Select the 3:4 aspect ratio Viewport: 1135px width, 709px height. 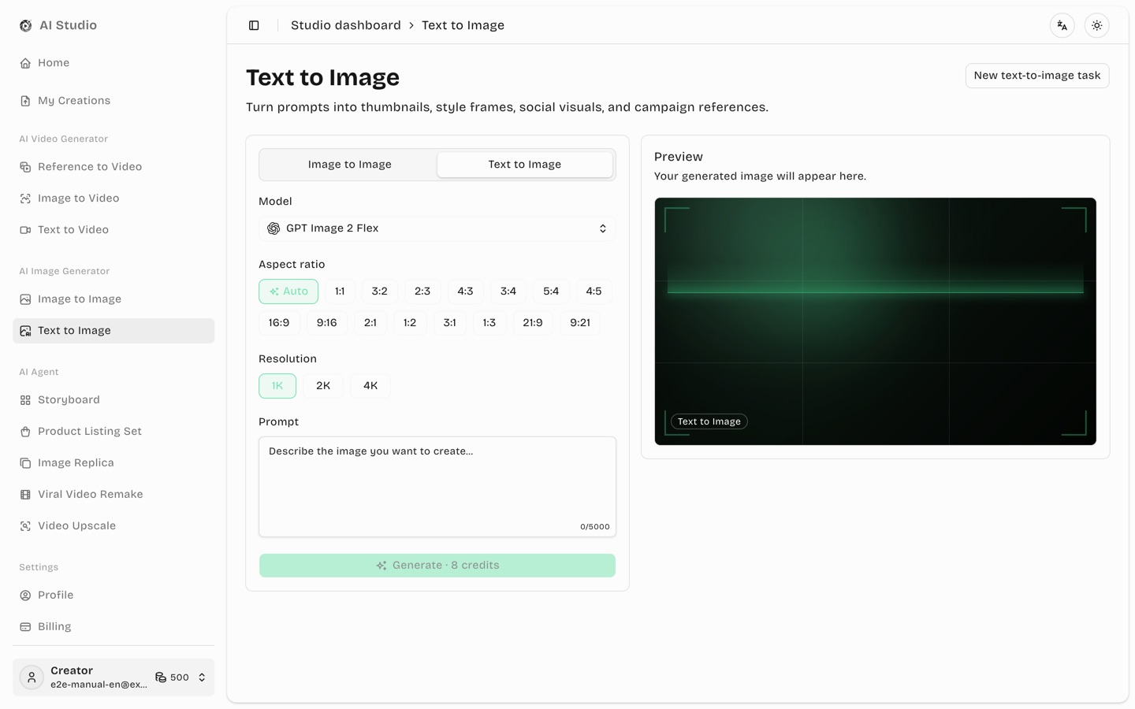[x=508, y=291]
